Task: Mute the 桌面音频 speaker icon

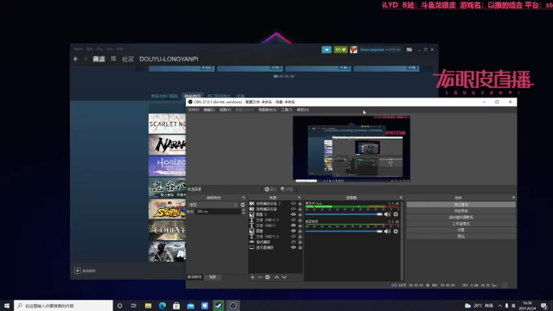Action: pos(387,232)
